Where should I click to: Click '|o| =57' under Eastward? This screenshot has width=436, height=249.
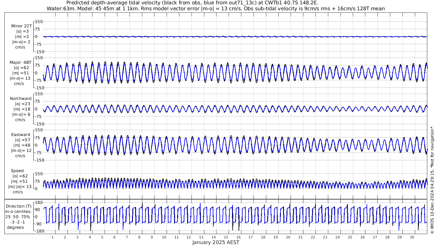pyautogui.click(x=22, y=140)
